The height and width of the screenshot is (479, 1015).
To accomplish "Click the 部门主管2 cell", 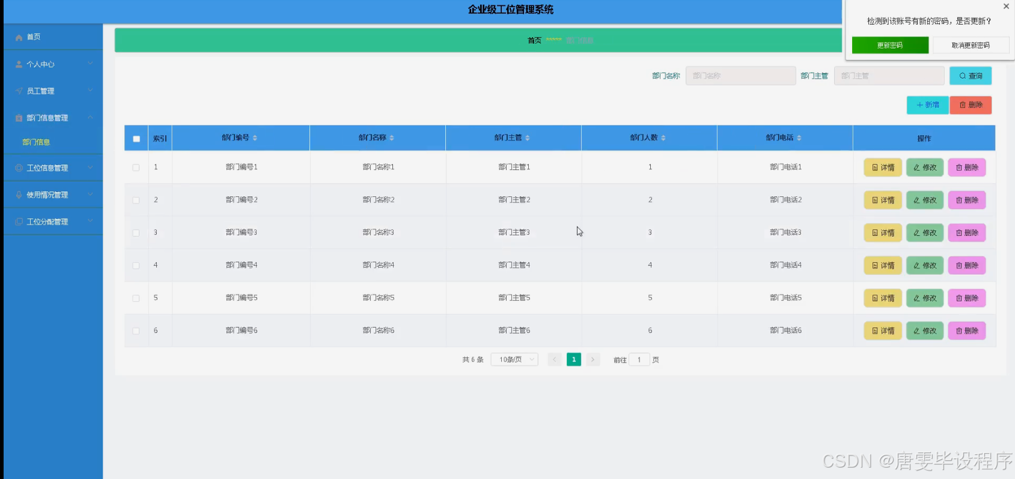I will 514,200.
